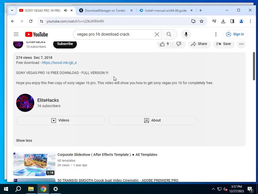This screenshot has height=194, width=258.
Task: Click the install app icon in address bar
Action: tap(193, 21)
